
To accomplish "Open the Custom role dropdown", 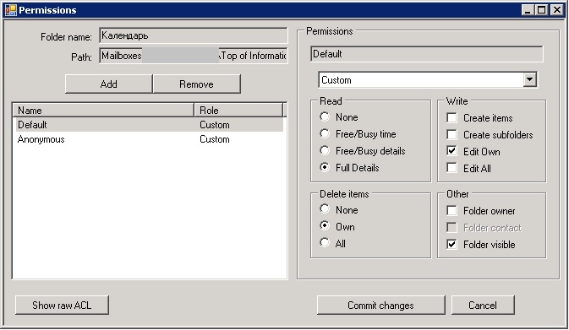I will 529,79.
